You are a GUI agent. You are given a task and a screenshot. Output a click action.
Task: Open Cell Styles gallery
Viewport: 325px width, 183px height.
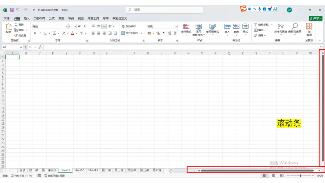[x=212, y=29]
